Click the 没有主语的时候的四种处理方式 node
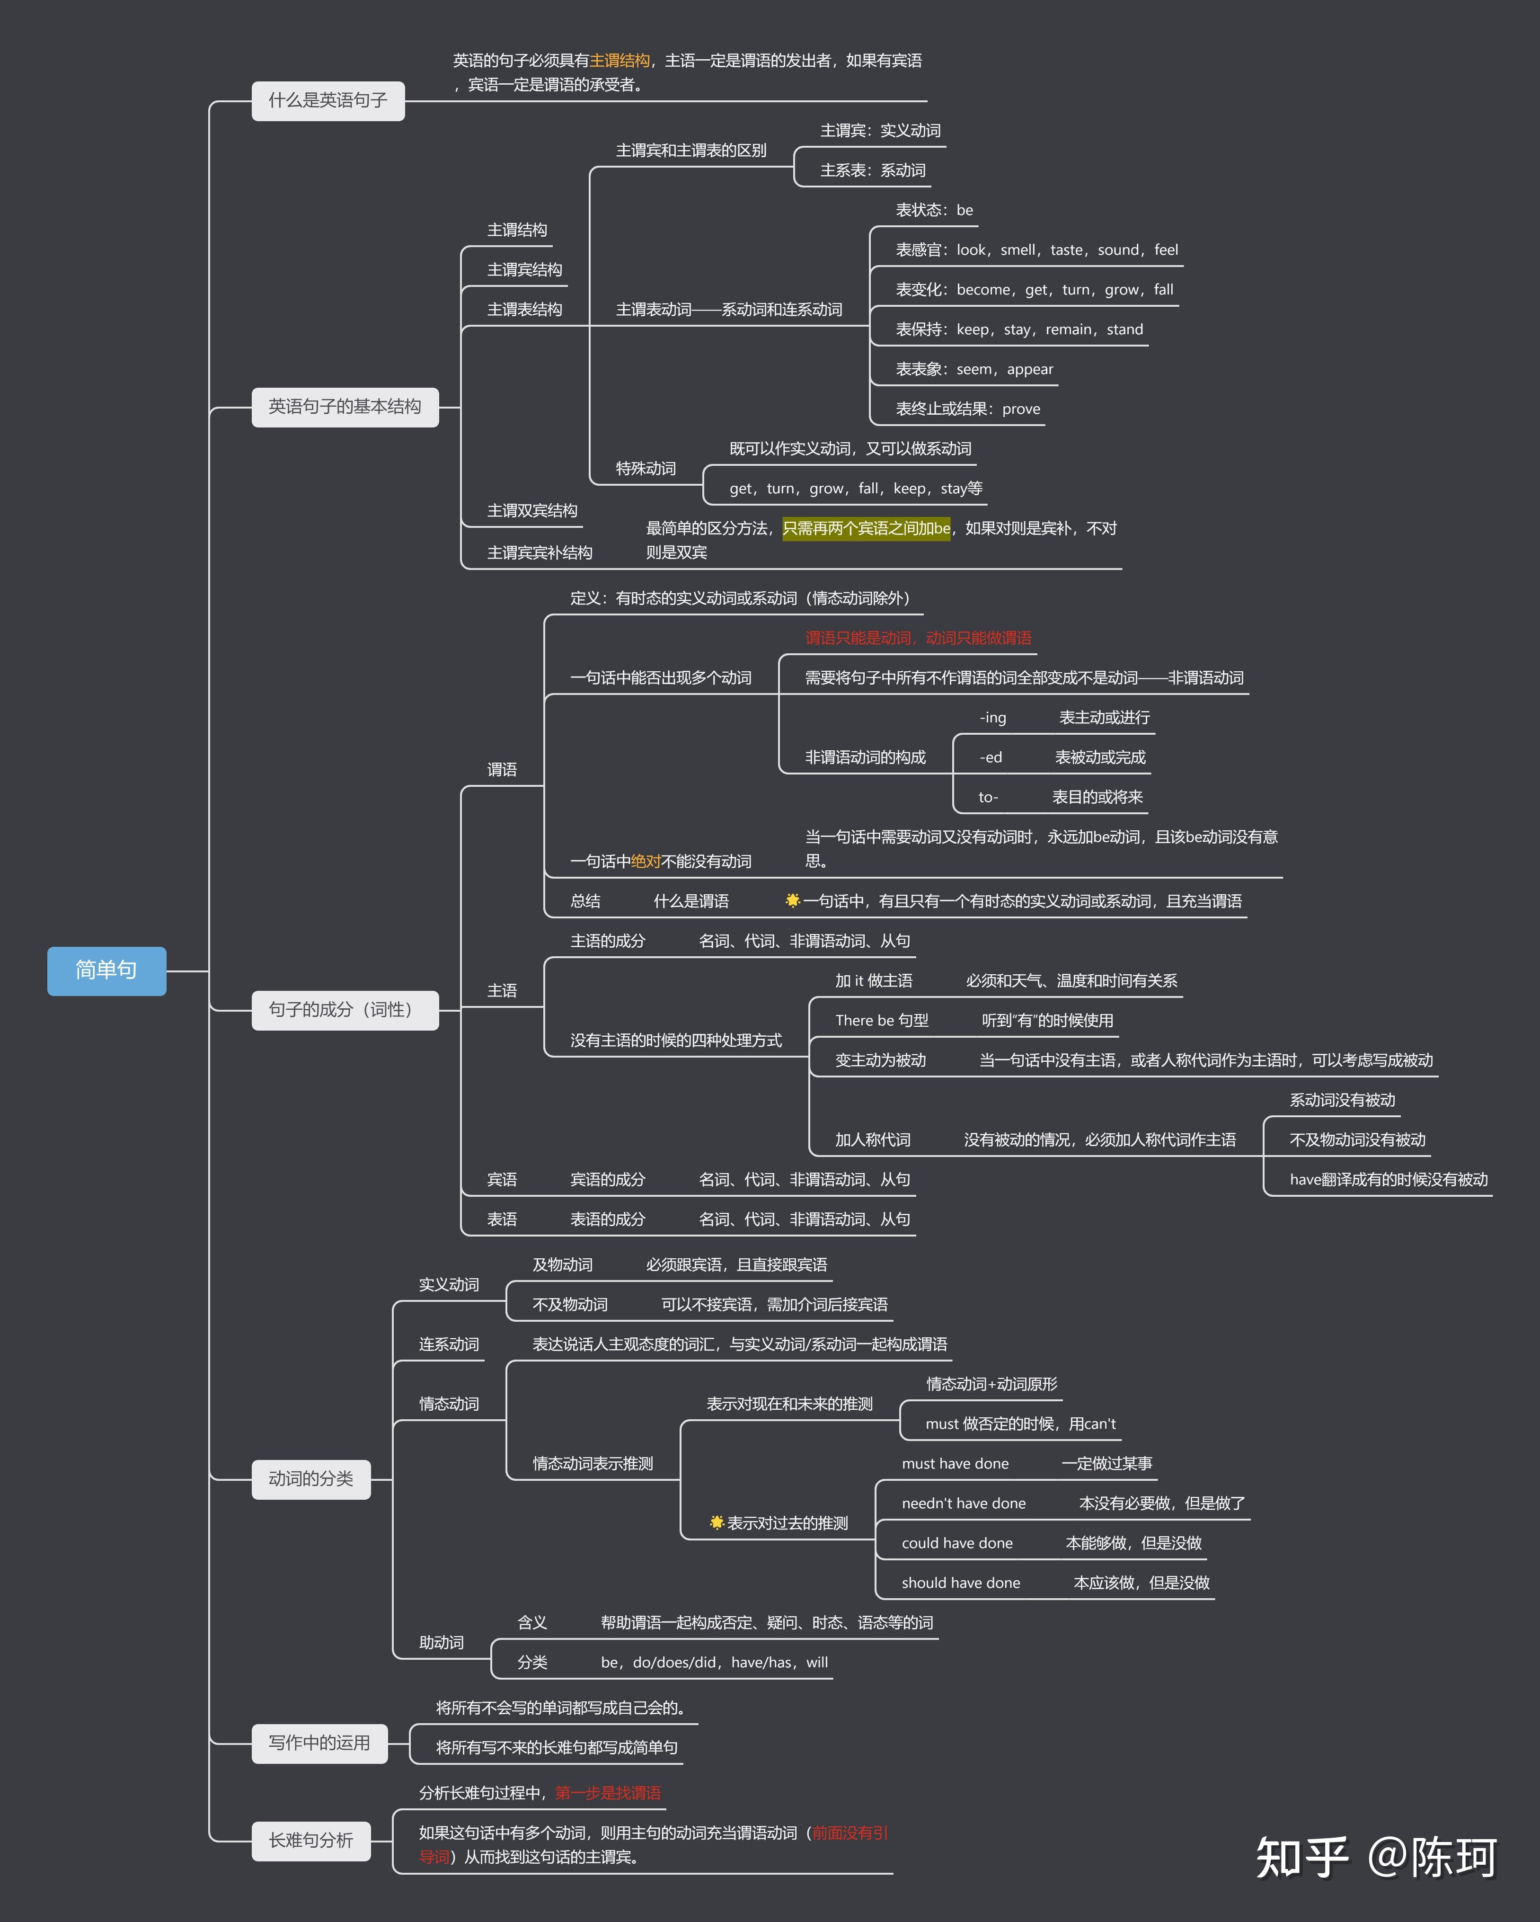The image size is (1540, 1922). tap(675, 1041)
